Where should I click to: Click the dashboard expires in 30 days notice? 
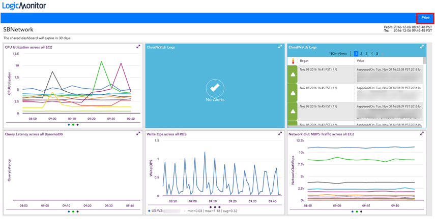pos(37,38)
